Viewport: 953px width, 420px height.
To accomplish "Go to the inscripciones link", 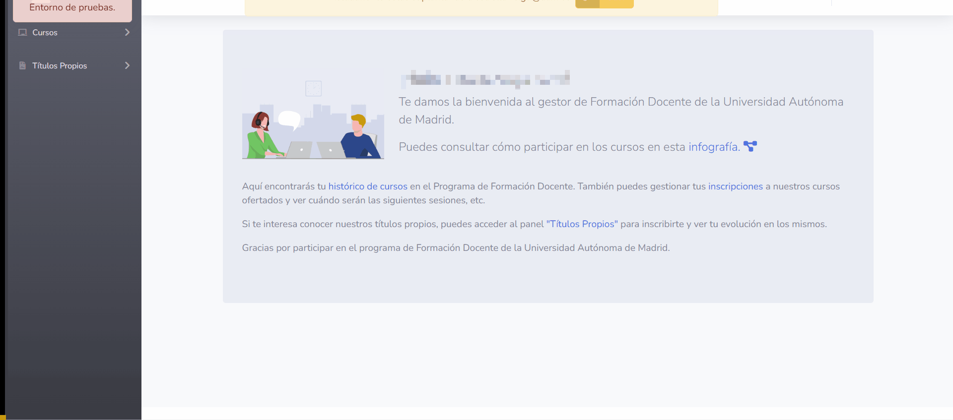I will pos(735,186).
